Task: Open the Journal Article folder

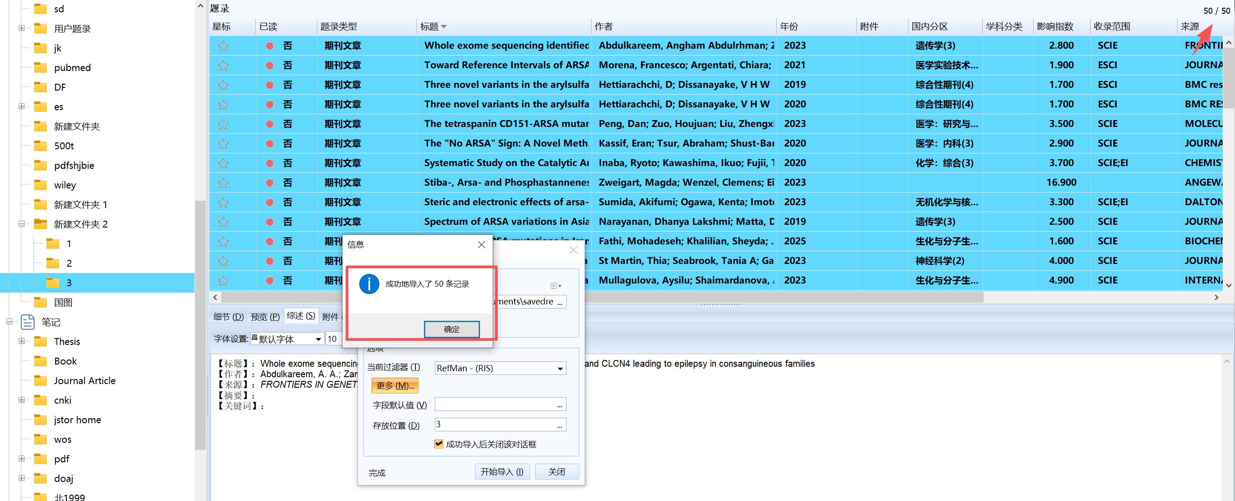Action: click(84, 380)
